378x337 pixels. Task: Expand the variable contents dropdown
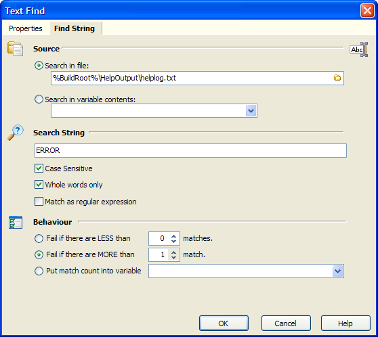(251, 110)
